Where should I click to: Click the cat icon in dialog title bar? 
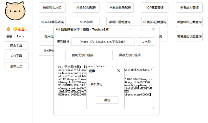[x=58, y=29]
